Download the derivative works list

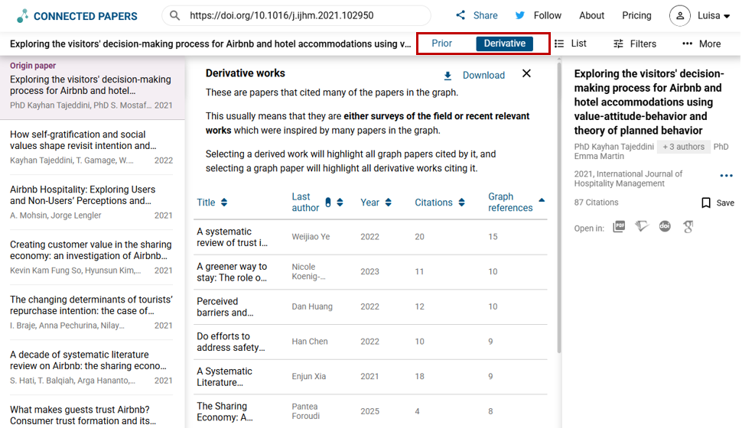tap(474, 75)
